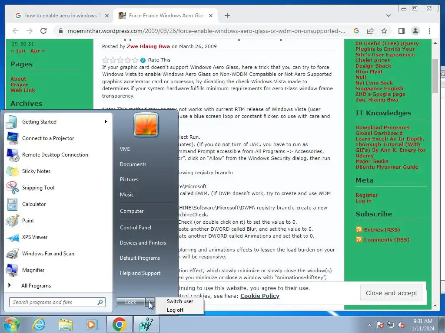Click the Register link under Meta
The image size is (445, 333).
coord(366,195)
